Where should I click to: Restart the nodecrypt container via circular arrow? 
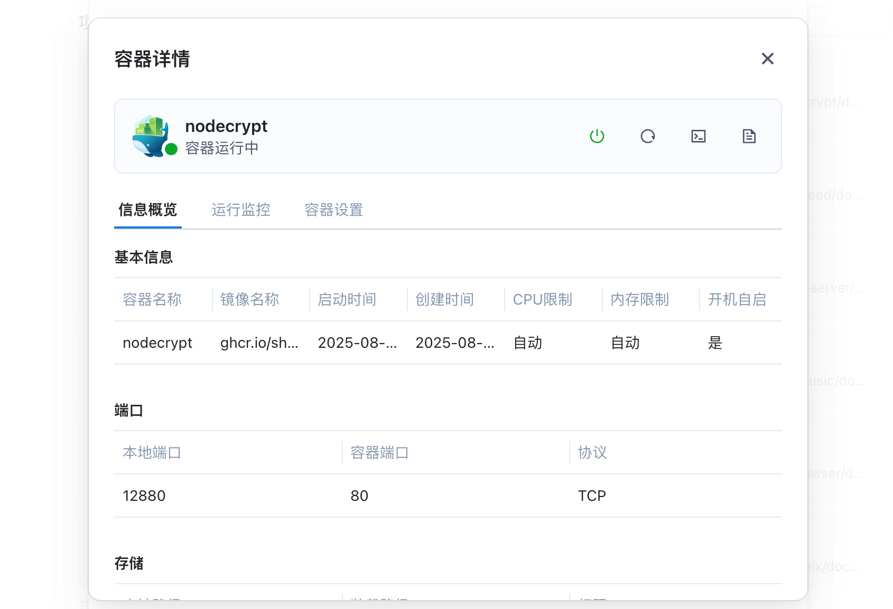[647, 136]
